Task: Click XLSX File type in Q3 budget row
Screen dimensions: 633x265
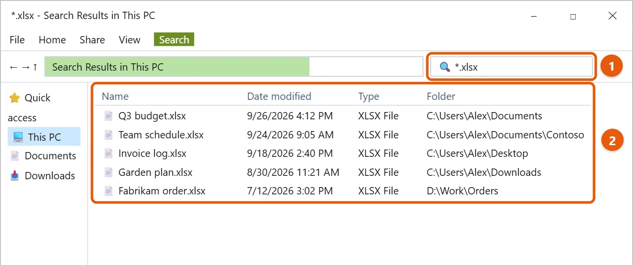Action: pyautogui.click(x=378, y=116)
